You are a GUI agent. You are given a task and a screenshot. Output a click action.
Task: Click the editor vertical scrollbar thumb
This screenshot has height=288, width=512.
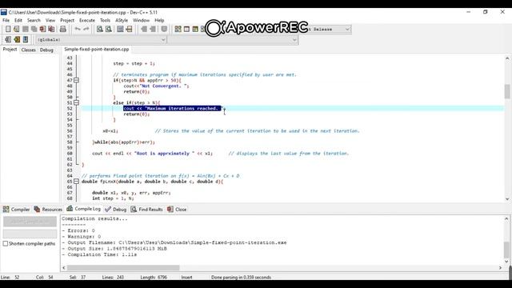[x=507, y=92]
